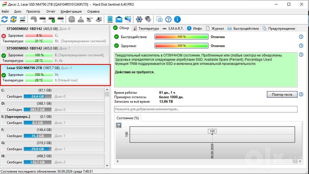Click the Здоровье 100 % gradient bar in Обзор
The image size is (309, 174).
[181, 46]
